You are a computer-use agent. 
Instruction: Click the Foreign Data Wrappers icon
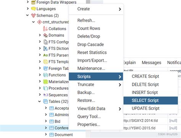click(x=33, y=2)
